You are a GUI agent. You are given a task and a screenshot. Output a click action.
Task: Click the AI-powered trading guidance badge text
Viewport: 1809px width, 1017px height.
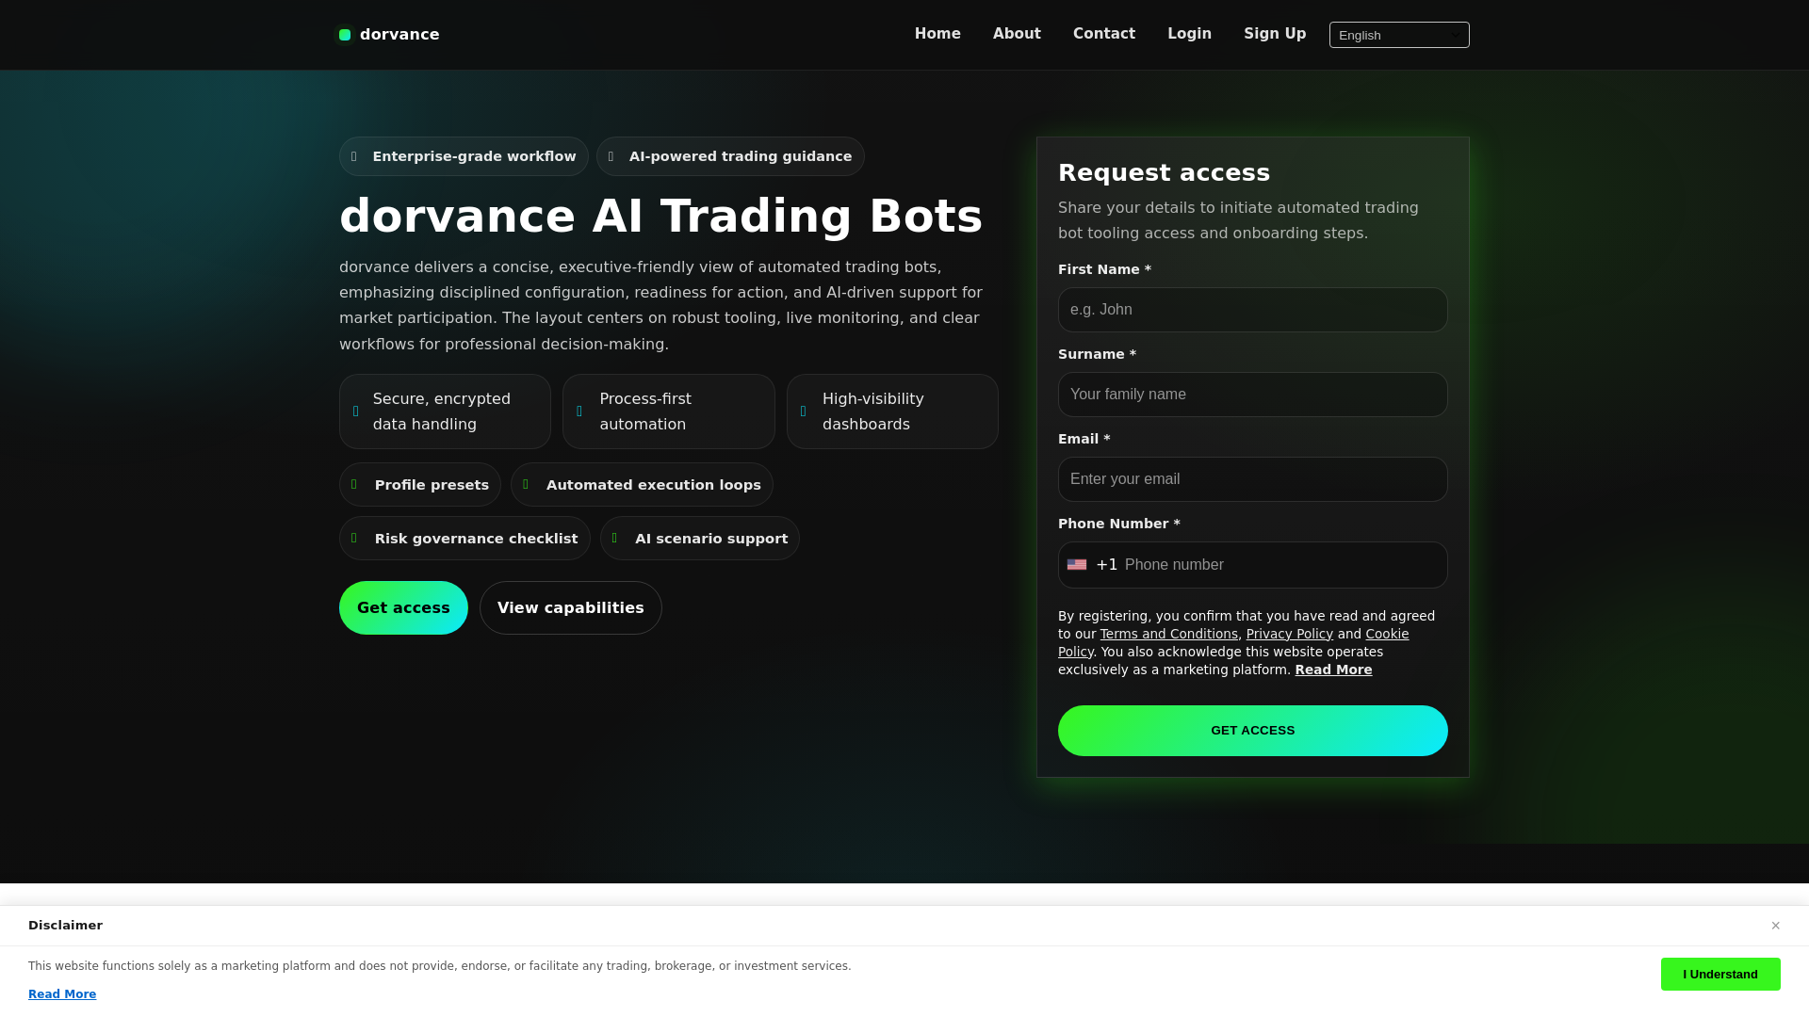click(x=741, y=156)
